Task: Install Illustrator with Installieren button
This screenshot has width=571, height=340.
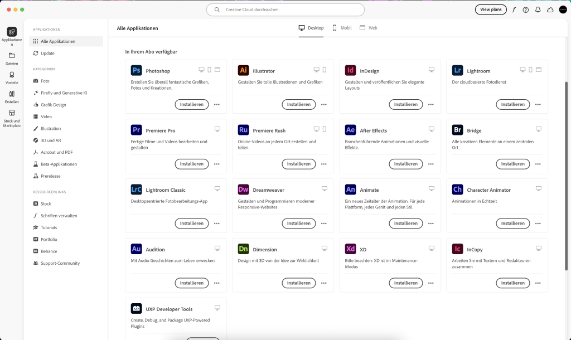Action: click(298, 104)
